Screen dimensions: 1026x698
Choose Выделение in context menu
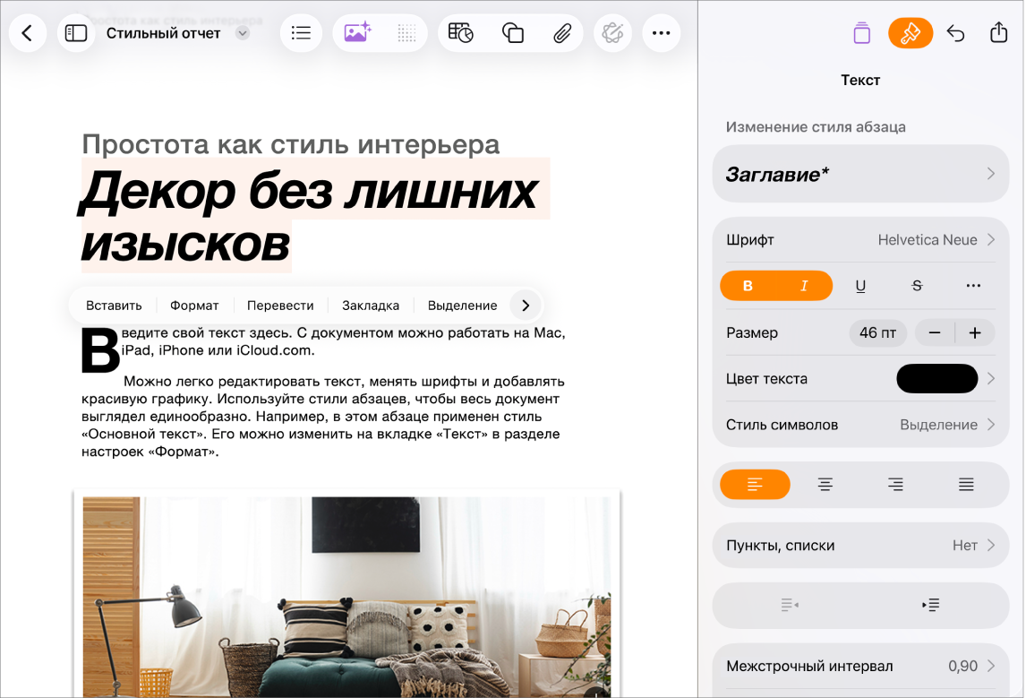pos(462,306)
